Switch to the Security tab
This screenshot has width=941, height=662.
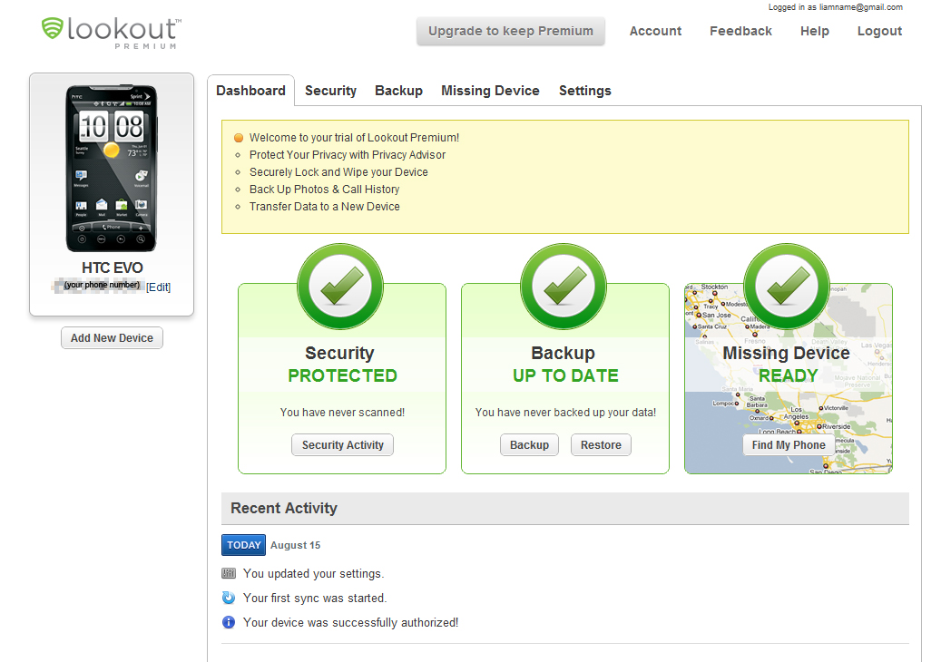click(x=330, y=91)
